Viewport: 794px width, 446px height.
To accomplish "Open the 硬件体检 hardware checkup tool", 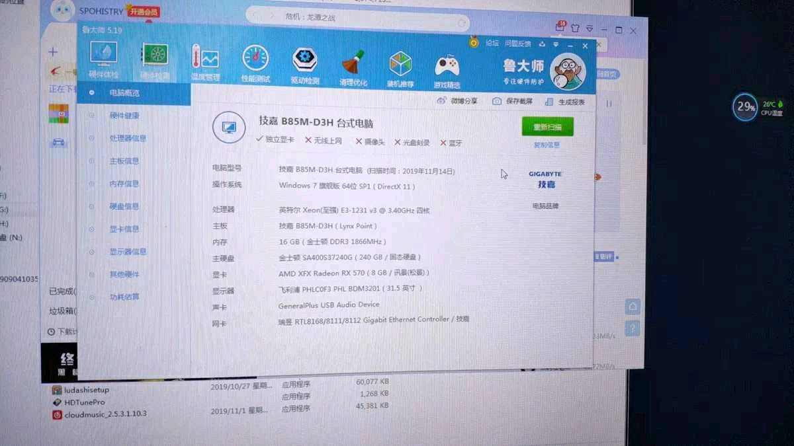I will 103,60.
